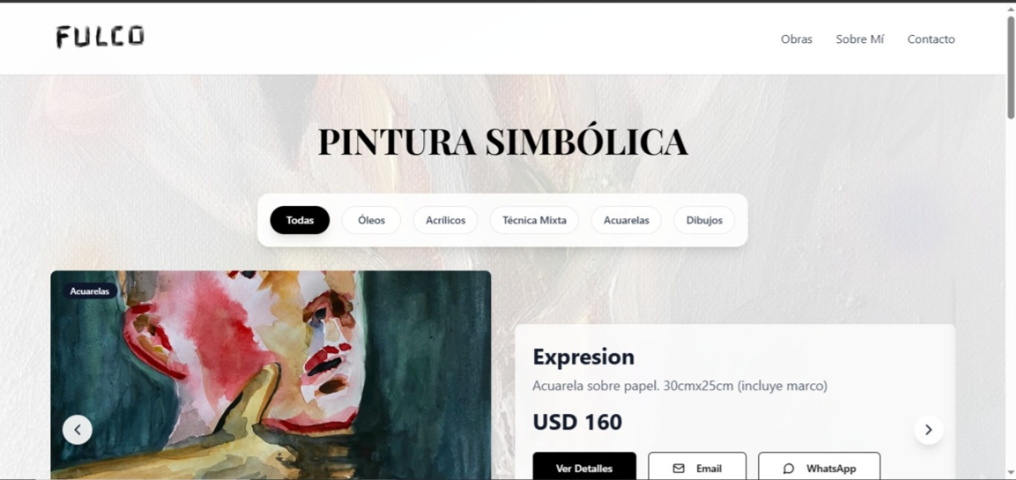Advance carousel with right arrow
Image resolution: width=1016 pixels, height=480 pixels.
coord(928,429)
